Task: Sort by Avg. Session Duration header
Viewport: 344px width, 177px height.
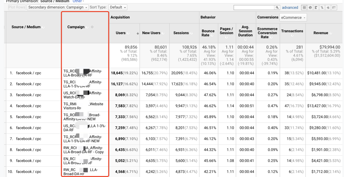Action: 245,31
